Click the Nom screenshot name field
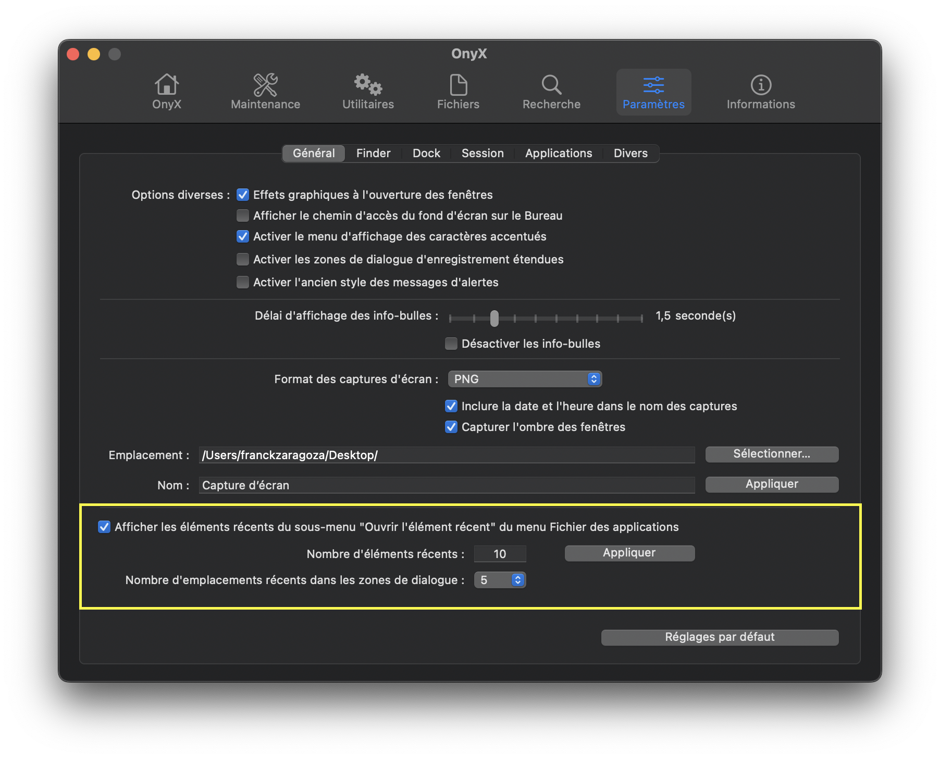940x759 pixels. tap(447, 485)
